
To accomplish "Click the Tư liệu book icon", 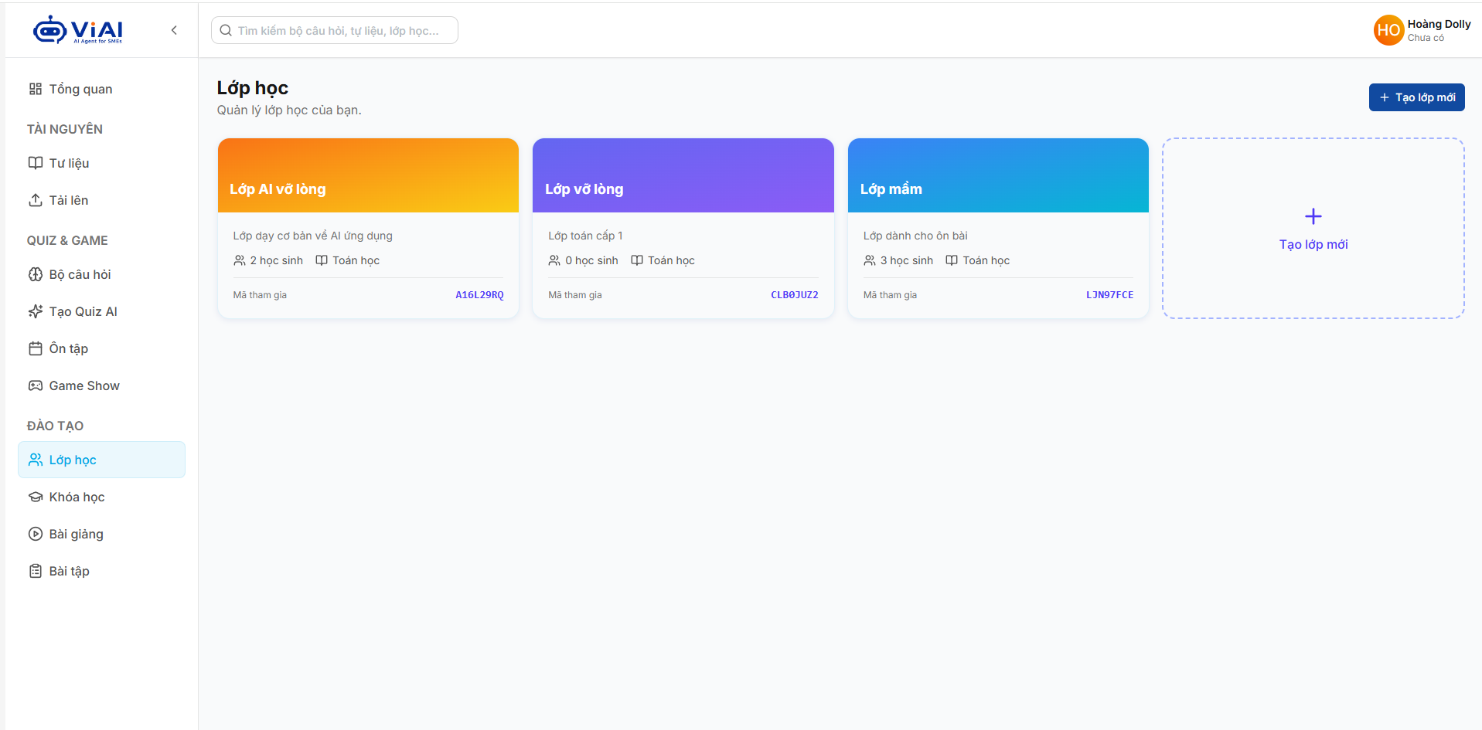I will point(36,163).
